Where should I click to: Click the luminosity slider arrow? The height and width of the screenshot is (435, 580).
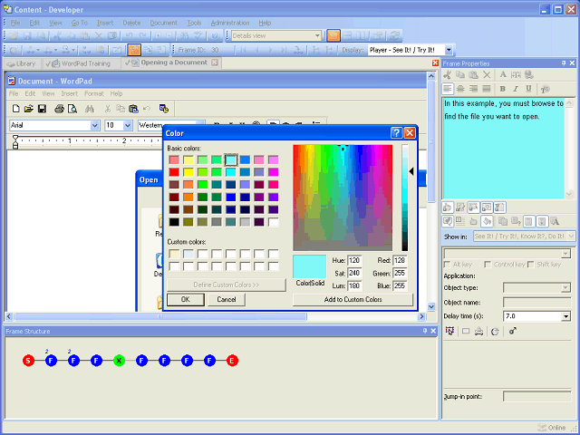pyautogui.click(x=411, y=171)
